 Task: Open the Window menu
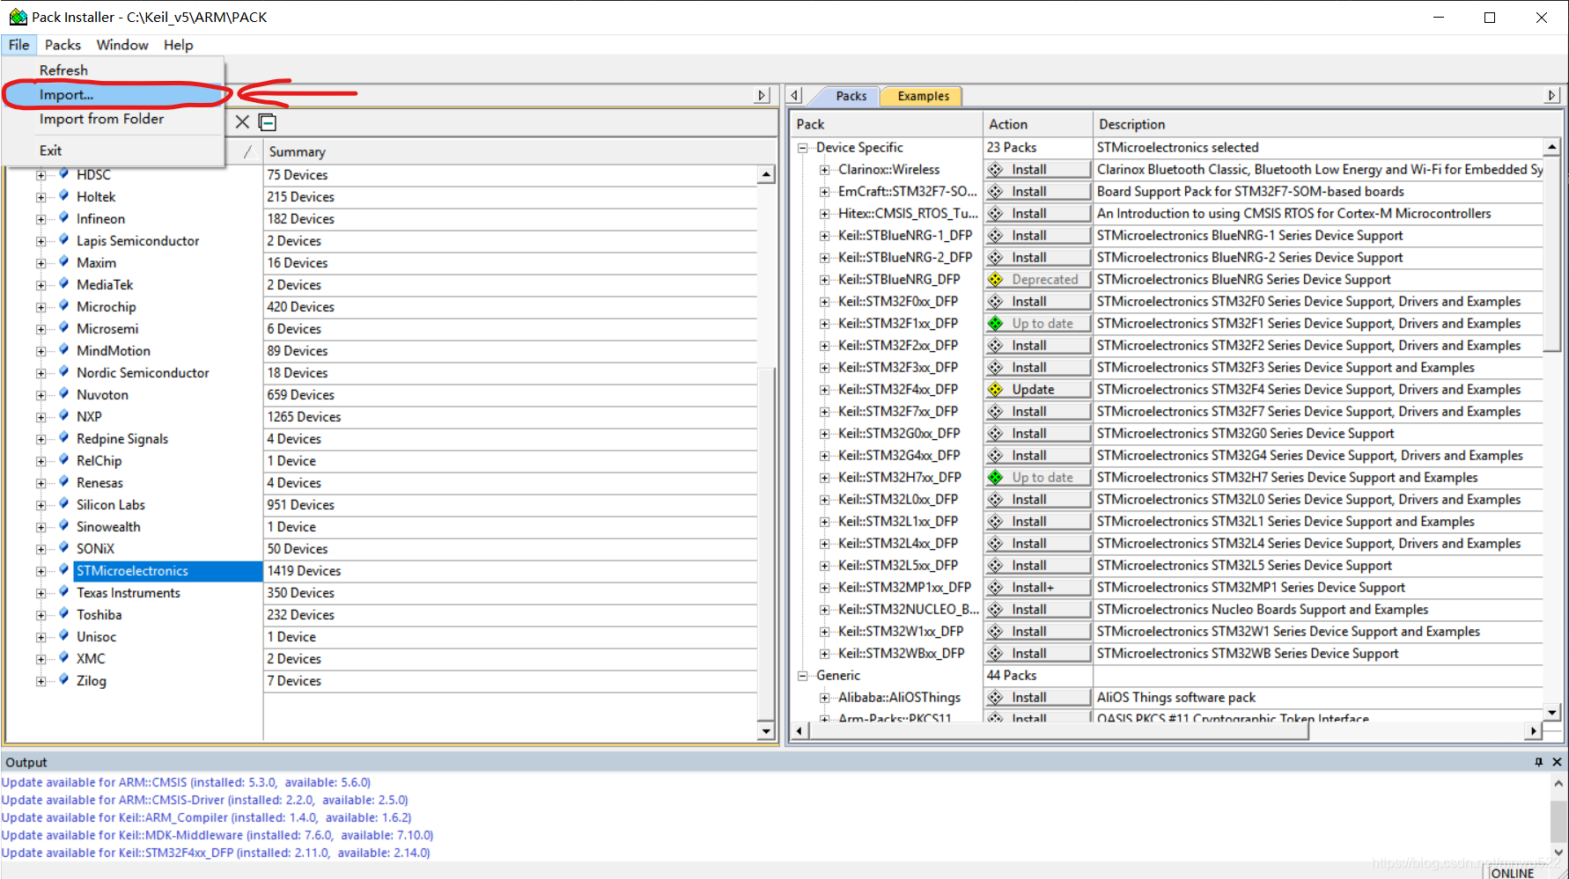(x=122, y=45)
